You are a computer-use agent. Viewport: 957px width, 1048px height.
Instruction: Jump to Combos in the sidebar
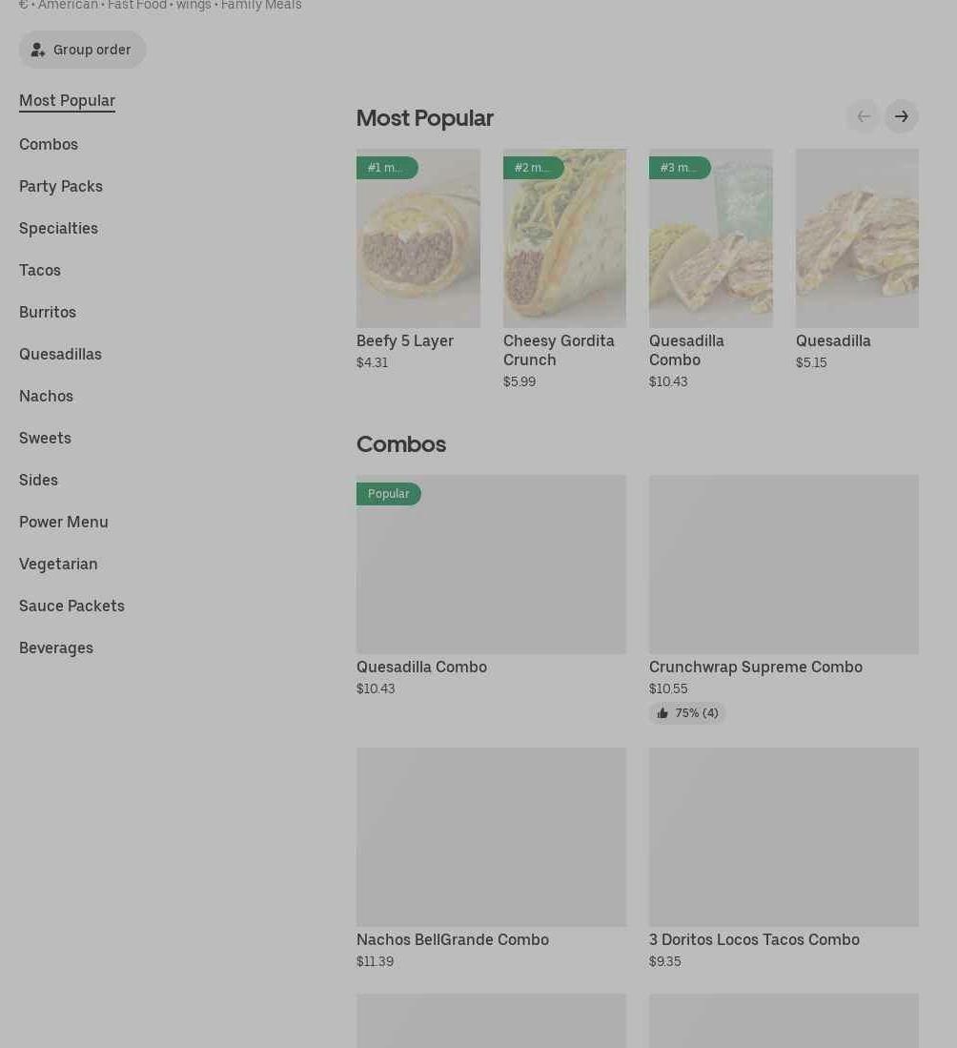coord(49,144)
